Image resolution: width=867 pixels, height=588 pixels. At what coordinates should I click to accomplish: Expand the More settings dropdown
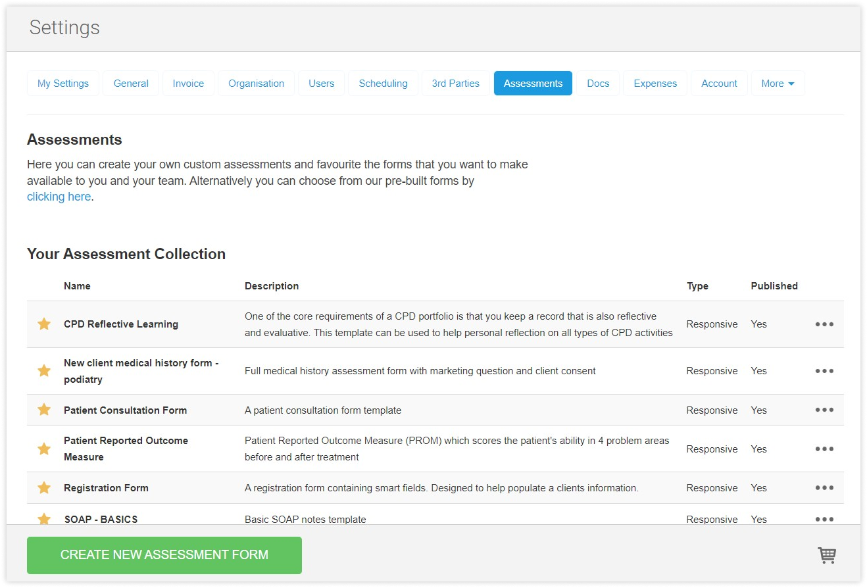pos(778,84)
